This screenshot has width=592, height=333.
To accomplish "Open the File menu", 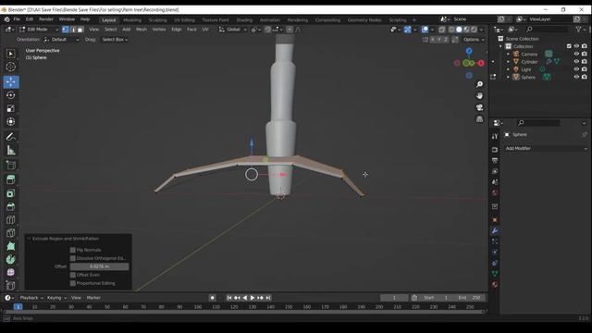I will [17, 19].
